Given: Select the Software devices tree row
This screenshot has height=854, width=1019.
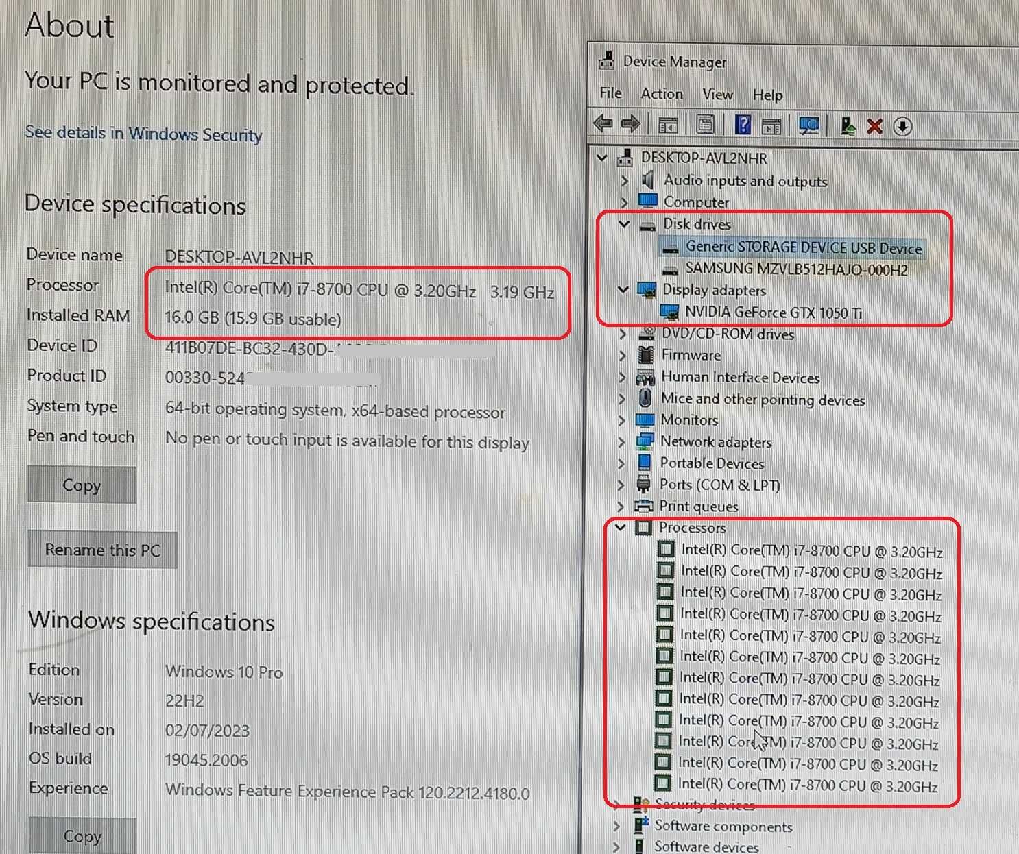Looking at the screenshot, I should [x=706, y=846].
